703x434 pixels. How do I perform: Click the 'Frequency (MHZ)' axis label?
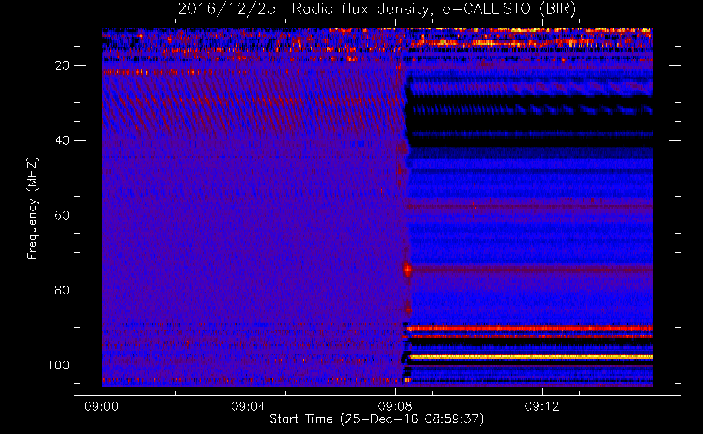(33, 208)
